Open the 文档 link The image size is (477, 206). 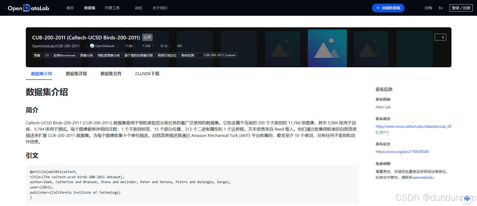point(428,8)
